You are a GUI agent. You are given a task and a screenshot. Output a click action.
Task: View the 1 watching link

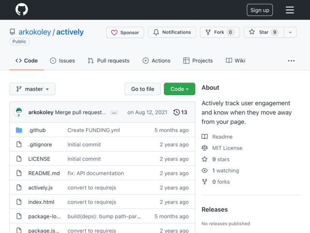tap(226, 170)
